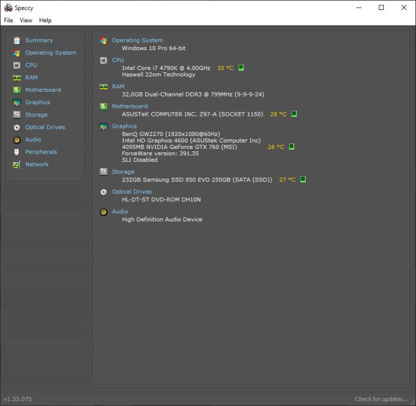Viewport: 416px width, 406px height.
Task: Open the Graphics heading link in main panel
Action: click(124, 126)
